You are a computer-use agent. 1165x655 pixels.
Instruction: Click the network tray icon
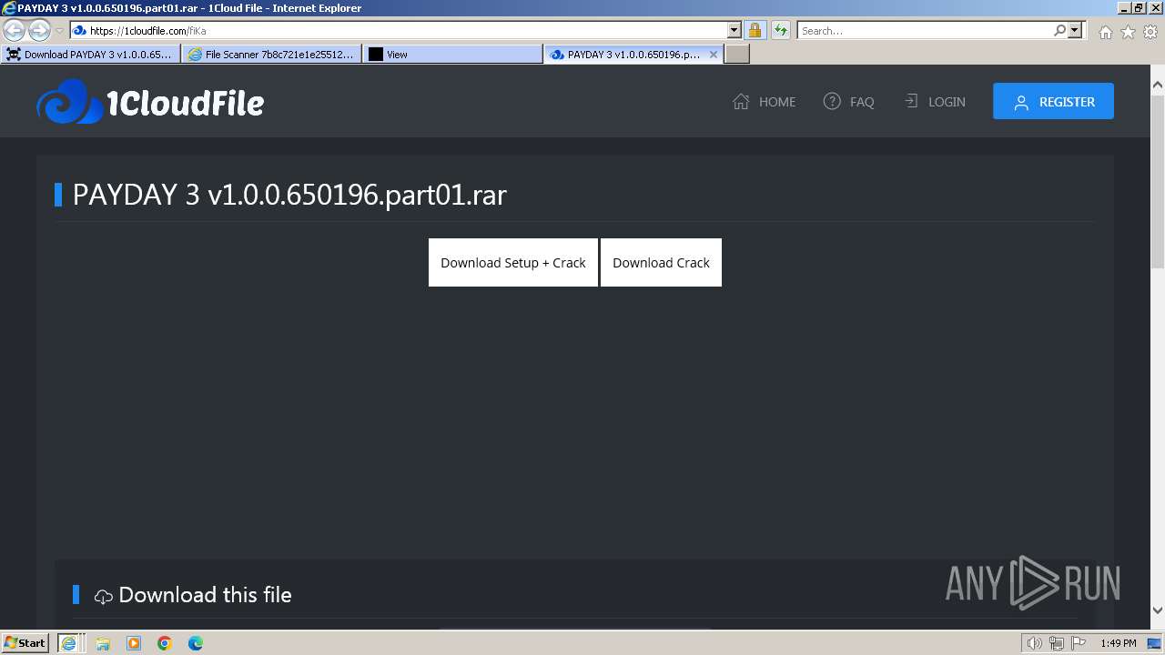1057,643
